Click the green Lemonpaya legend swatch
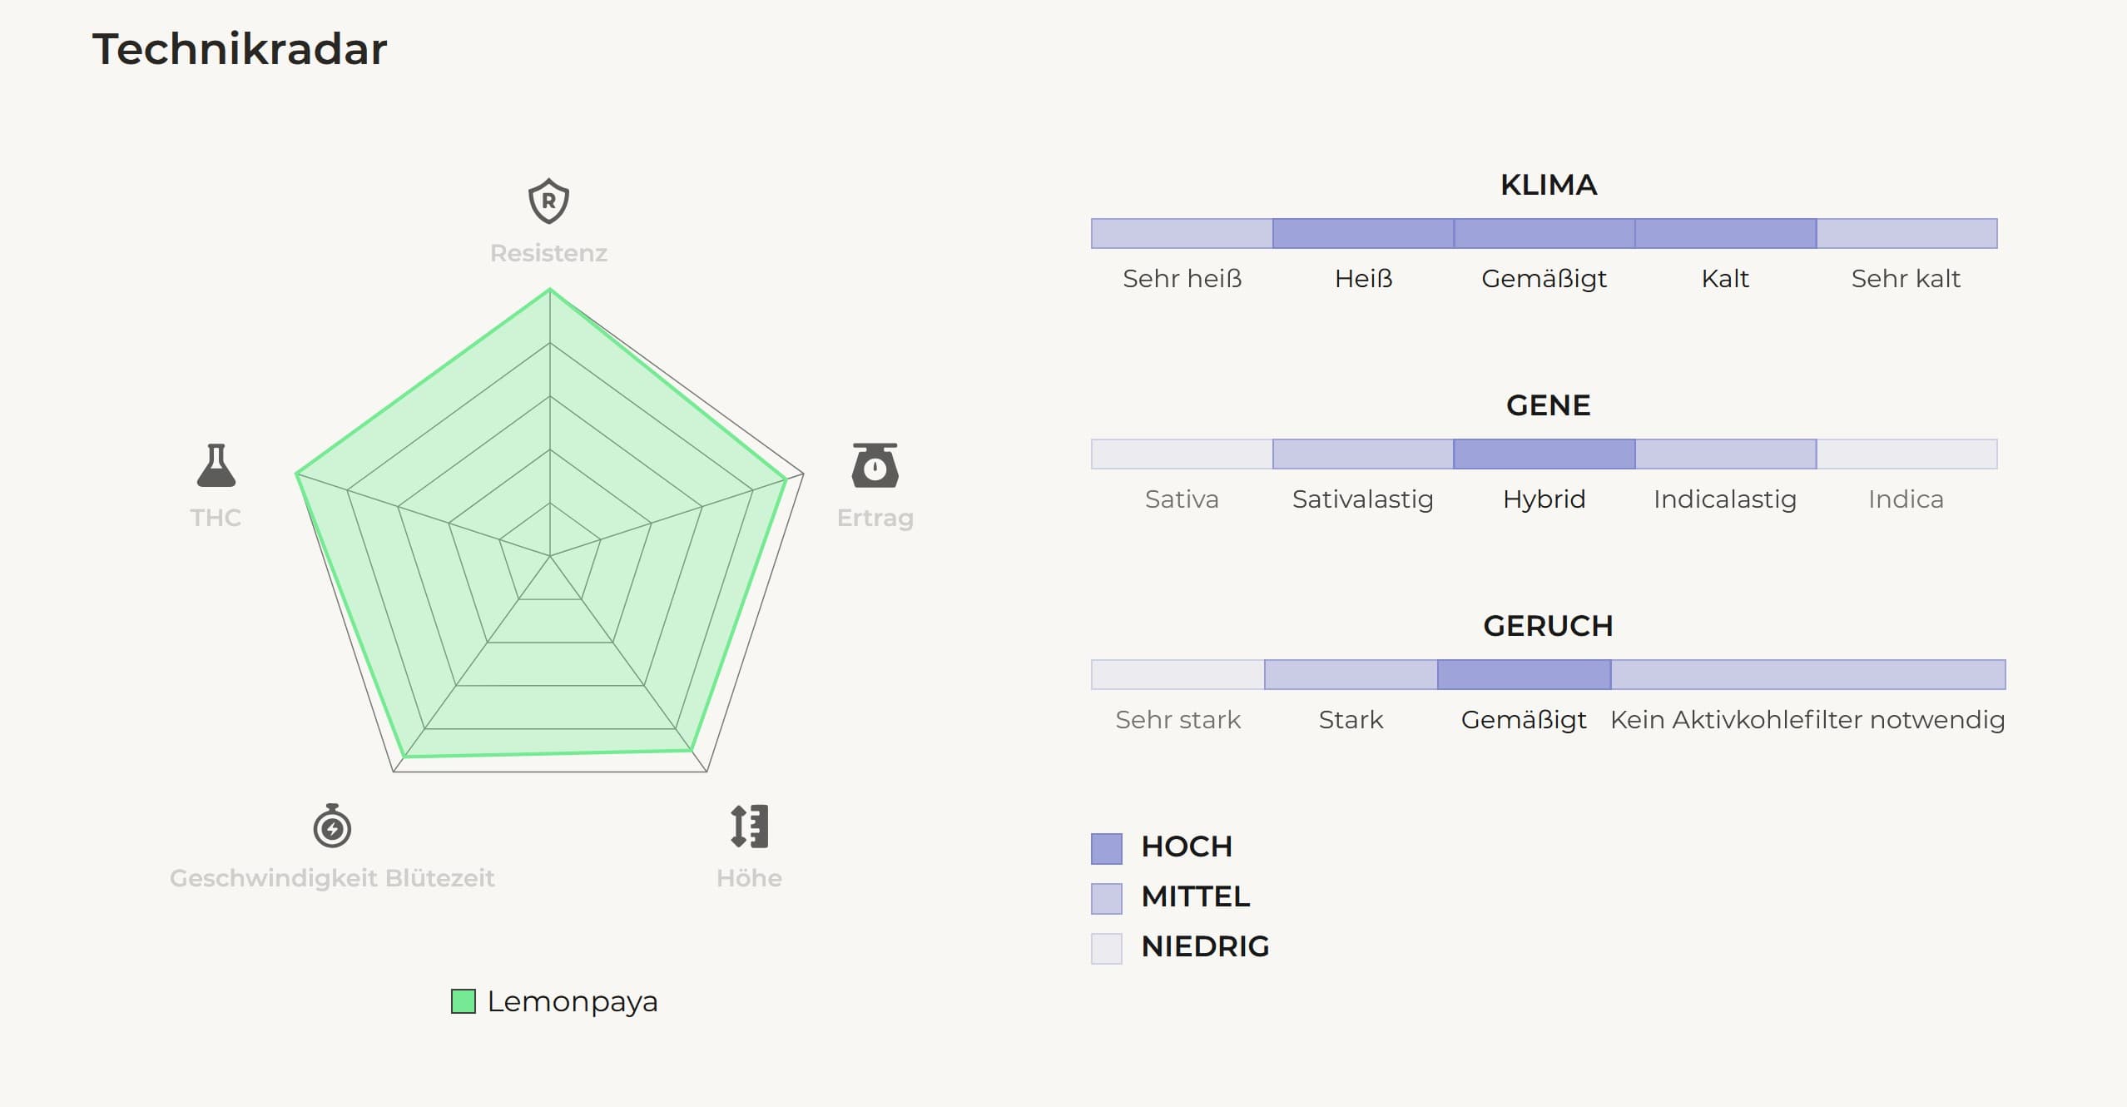Viewport: 2127px width, 1107px height. (x=464, y=1001)
